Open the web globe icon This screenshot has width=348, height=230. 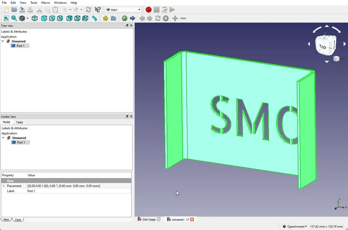(x=125, y=18)
